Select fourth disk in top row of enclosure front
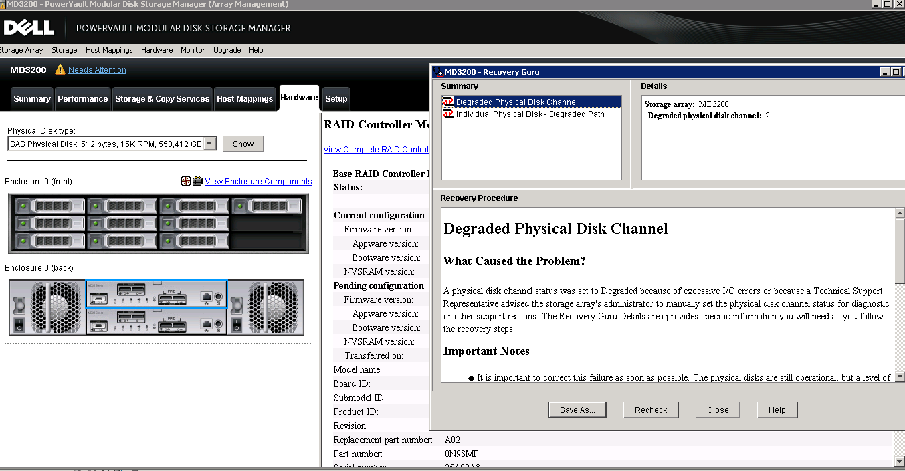Image resolution: width=905 pixels, height=471 pixels. coord(268,206)
